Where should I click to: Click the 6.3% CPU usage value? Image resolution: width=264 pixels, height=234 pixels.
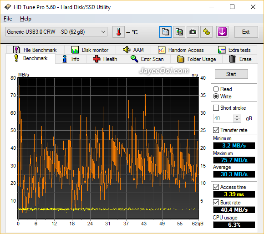coord(234,225)
